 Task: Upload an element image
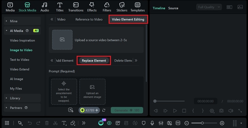tap(92, 92)
